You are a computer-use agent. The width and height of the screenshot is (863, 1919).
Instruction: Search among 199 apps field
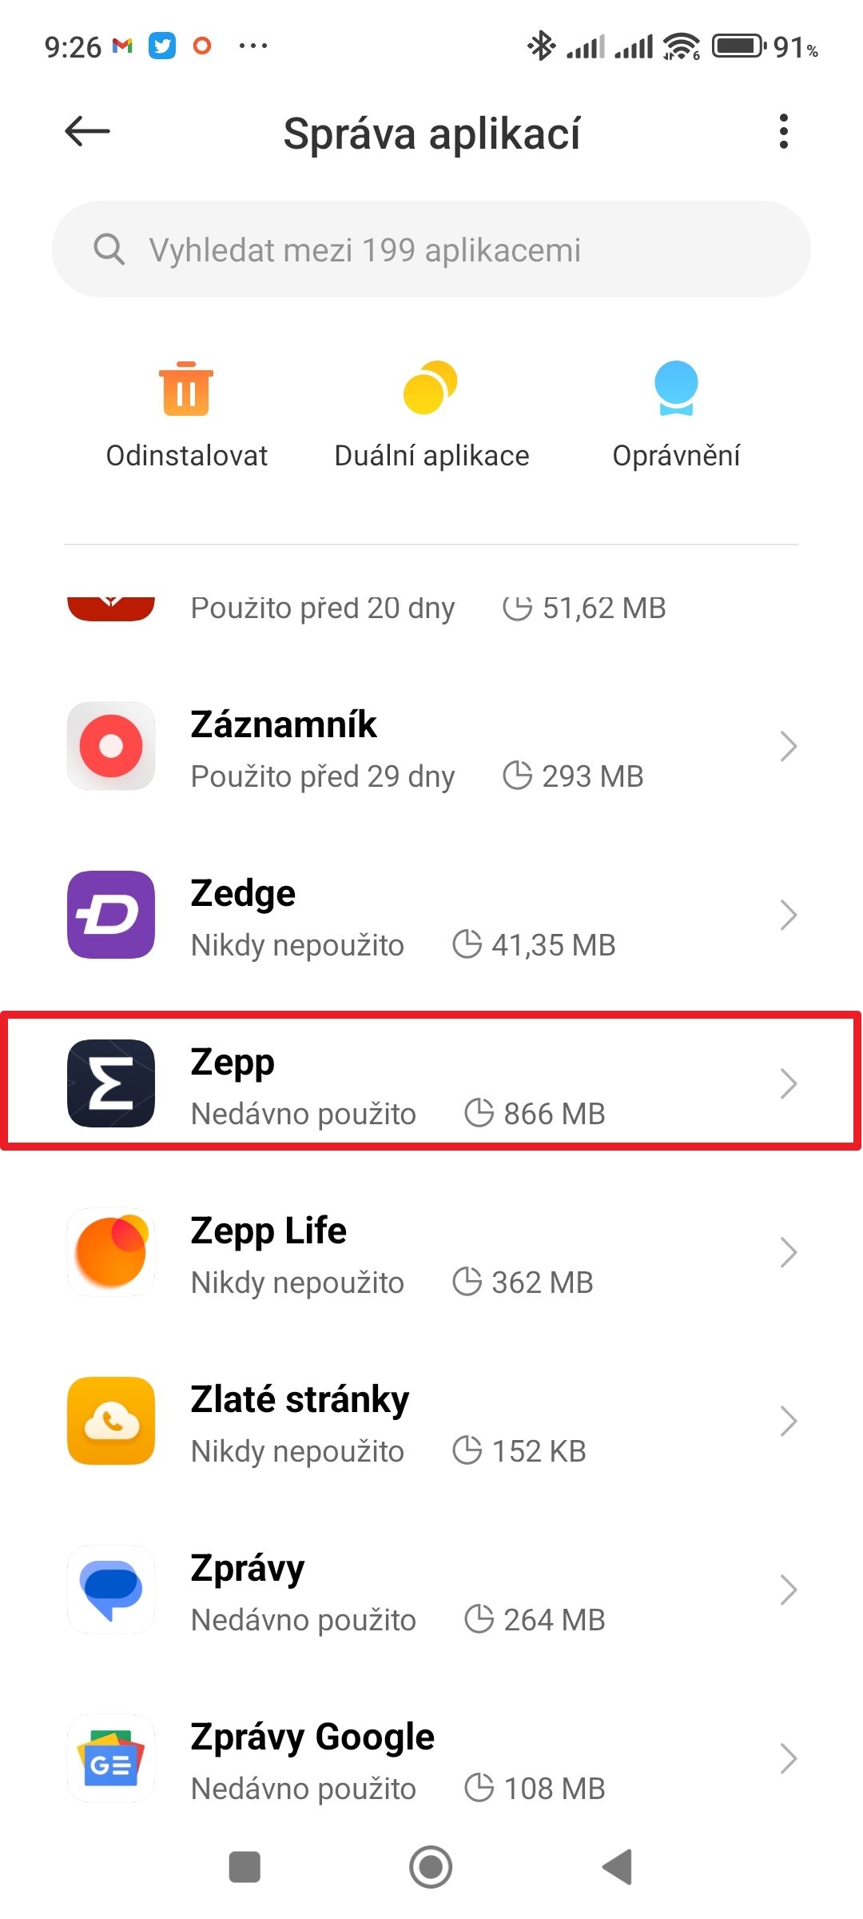coord(431,249)
